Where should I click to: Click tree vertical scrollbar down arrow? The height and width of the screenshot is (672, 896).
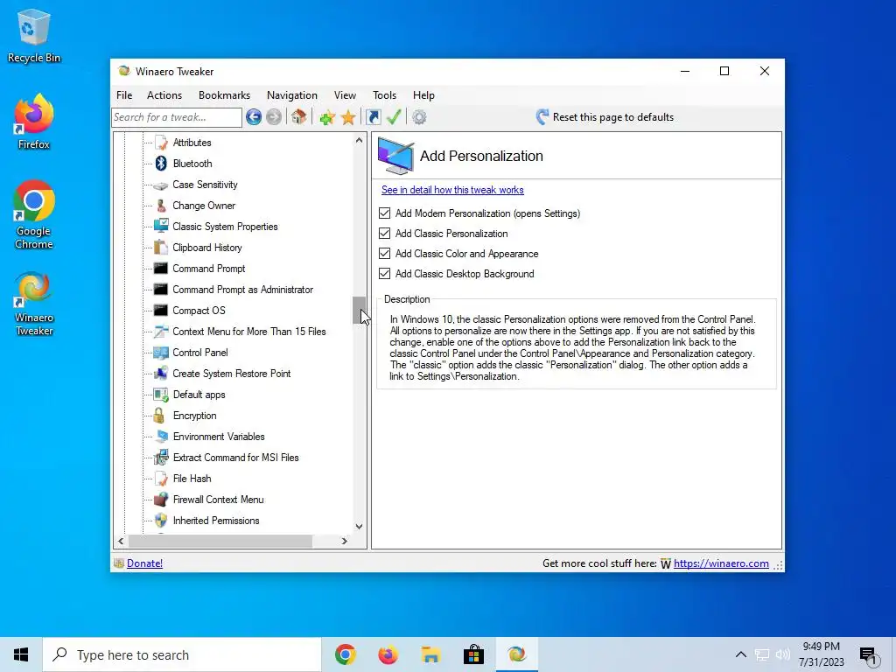point(359,526)
